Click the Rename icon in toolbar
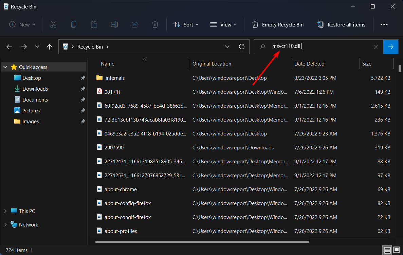The image size is (403, 255). point(114,24)
